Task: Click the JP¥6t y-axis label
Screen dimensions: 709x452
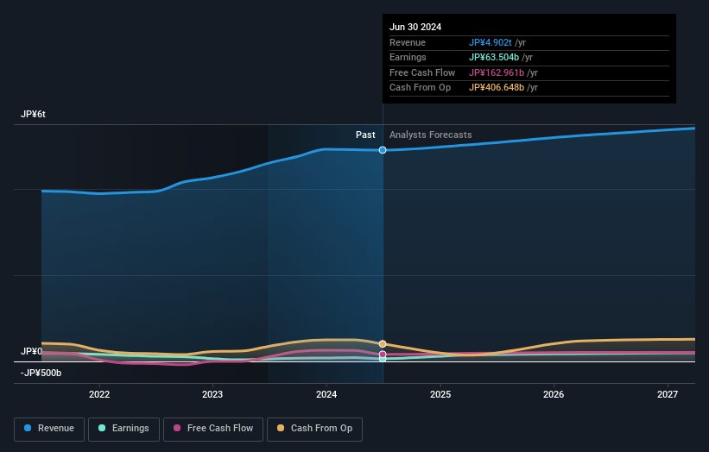Action: coord(33,114)
